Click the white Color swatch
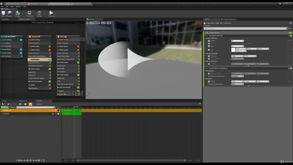The width and height of the screenshot is (293, 165). pos(233,50)
